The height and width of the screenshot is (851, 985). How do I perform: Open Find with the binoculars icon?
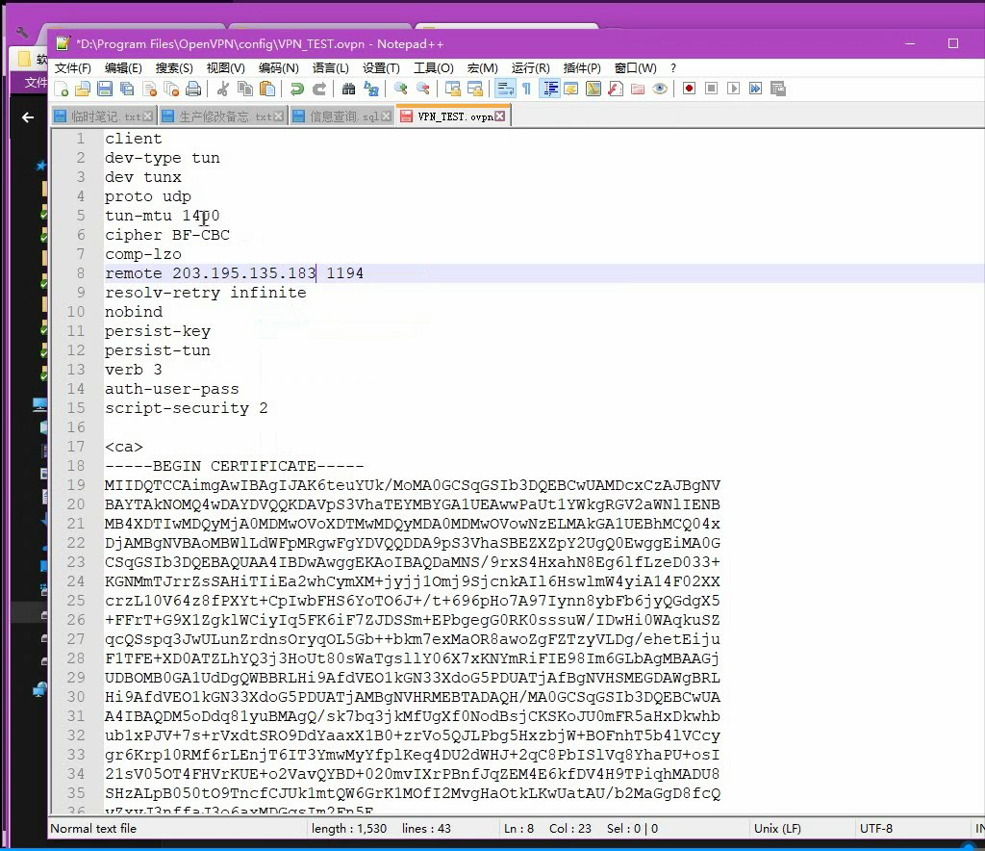pos(348,89)
